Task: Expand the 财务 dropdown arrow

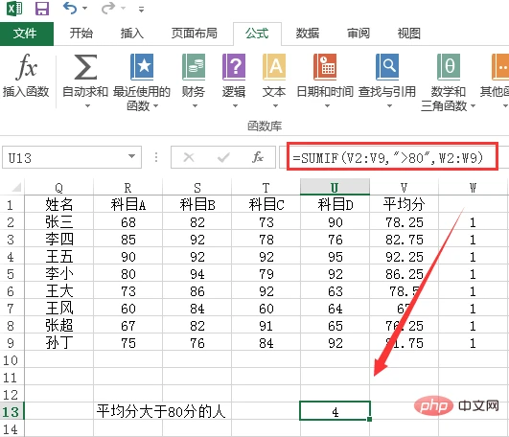Action: click(195, 105)
